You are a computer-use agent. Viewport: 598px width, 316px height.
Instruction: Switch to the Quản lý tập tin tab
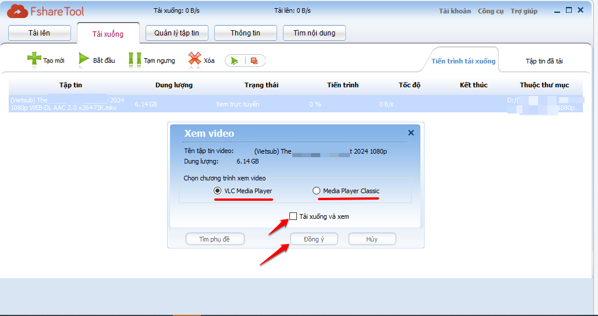[x=176, y=33]
